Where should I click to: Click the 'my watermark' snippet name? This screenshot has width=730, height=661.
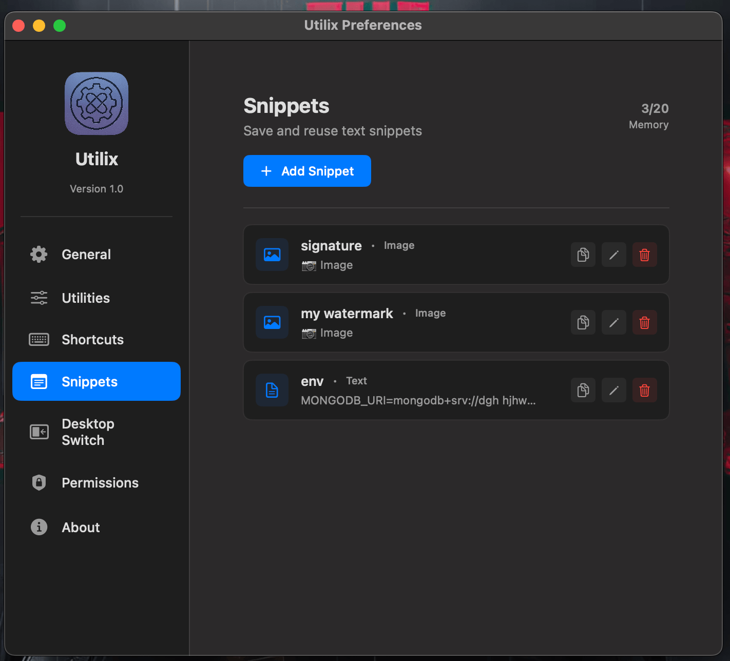tap(347, 314)
